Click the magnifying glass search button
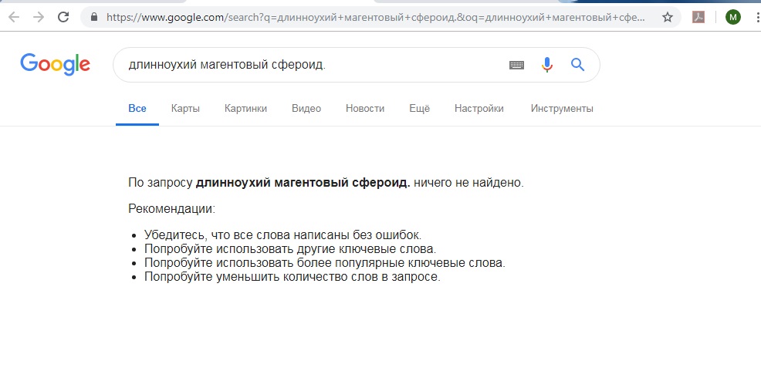This screenshot has height=388, width=761. pyautogui.click(x=577, y=65)
